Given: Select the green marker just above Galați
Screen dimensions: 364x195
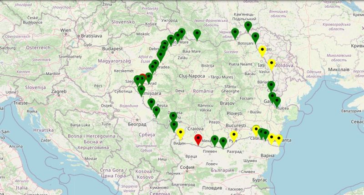Looking at the screenshot, I should pos(272,97).
